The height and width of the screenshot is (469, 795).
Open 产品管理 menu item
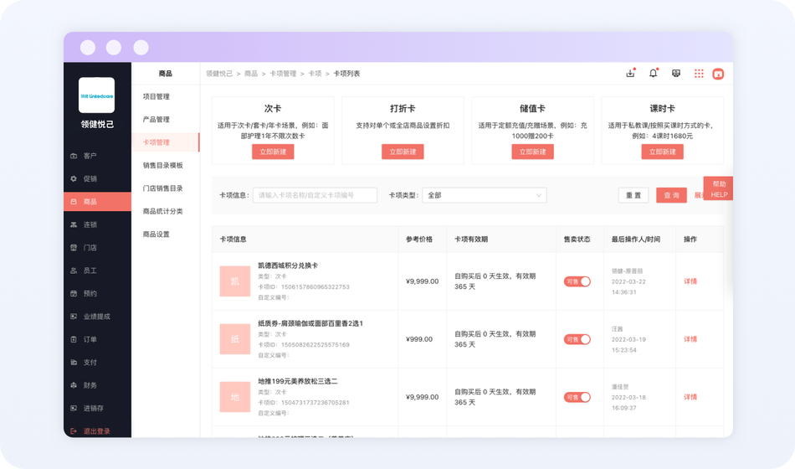point(156,119)
